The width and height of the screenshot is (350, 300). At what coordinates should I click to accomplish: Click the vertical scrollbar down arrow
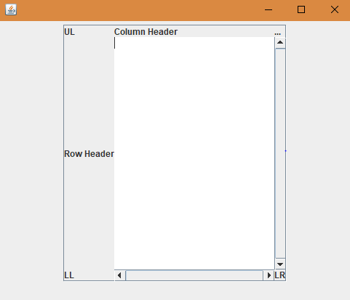pos(280,264)
